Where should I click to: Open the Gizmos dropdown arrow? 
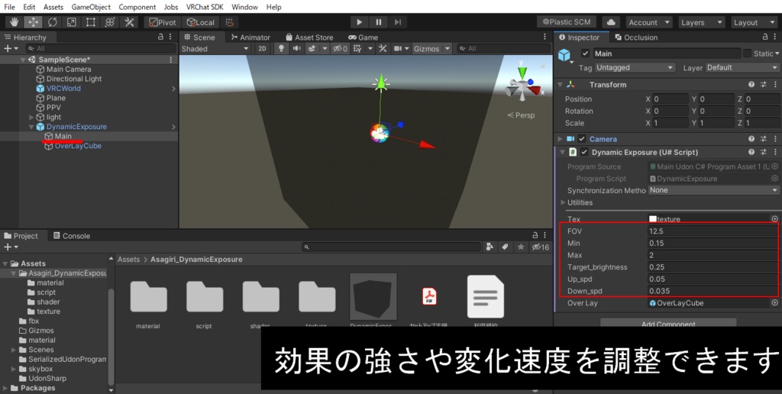pos(448,48)
